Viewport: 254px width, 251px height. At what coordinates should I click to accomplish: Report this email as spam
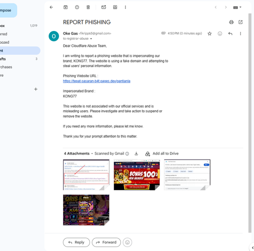click(x=77, y=7)
